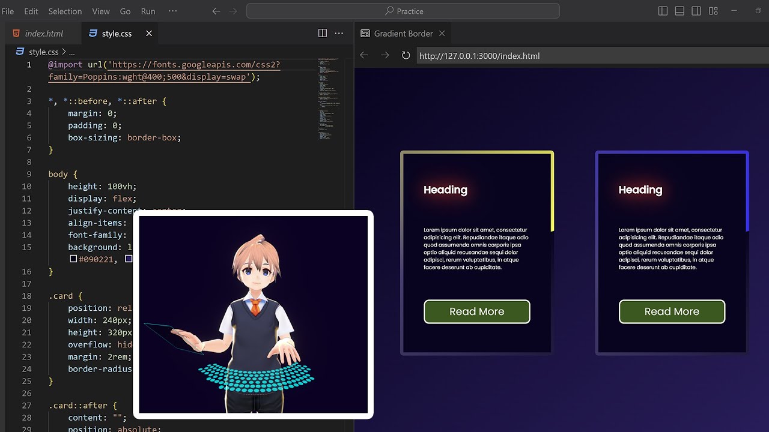Restore the VS Code window size
Screen dimensions: 769x432
[x=758, y=11]
